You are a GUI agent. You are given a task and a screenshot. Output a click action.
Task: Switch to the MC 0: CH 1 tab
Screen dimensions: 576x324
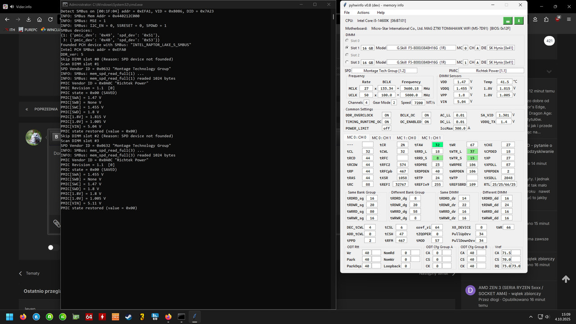[x=381, y=138]
